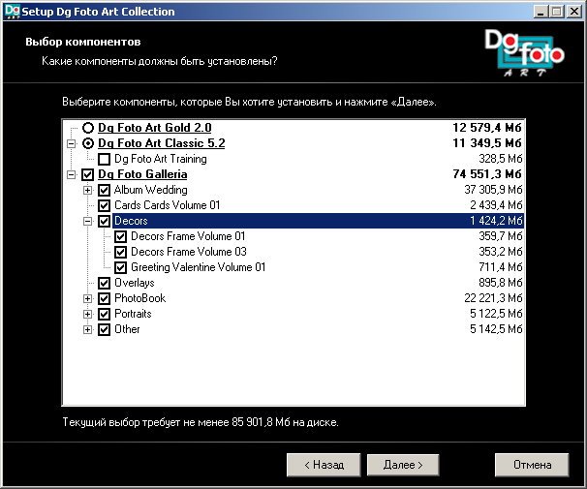Select the Overlays label
Viewport: 587px width, 489px height.
tap(135, 283)
